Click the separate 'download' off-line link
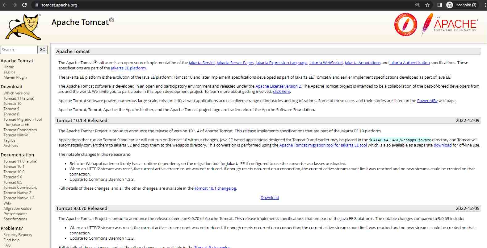487x248 pixels. click(443, 145)
